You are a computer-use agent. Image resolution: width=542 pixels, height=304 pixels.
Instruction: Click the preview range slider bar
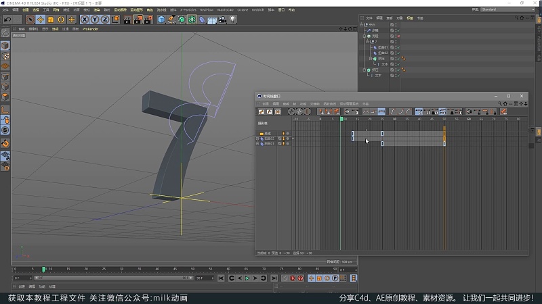point(114,278)
